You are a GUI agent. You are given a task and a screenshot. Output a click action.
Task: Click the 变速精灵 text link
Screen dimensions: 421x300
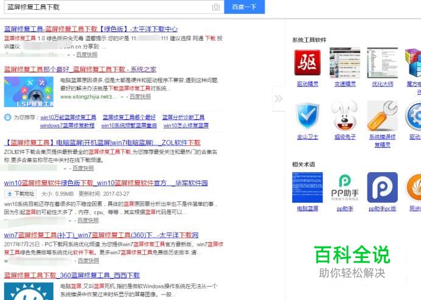point(345,84)
